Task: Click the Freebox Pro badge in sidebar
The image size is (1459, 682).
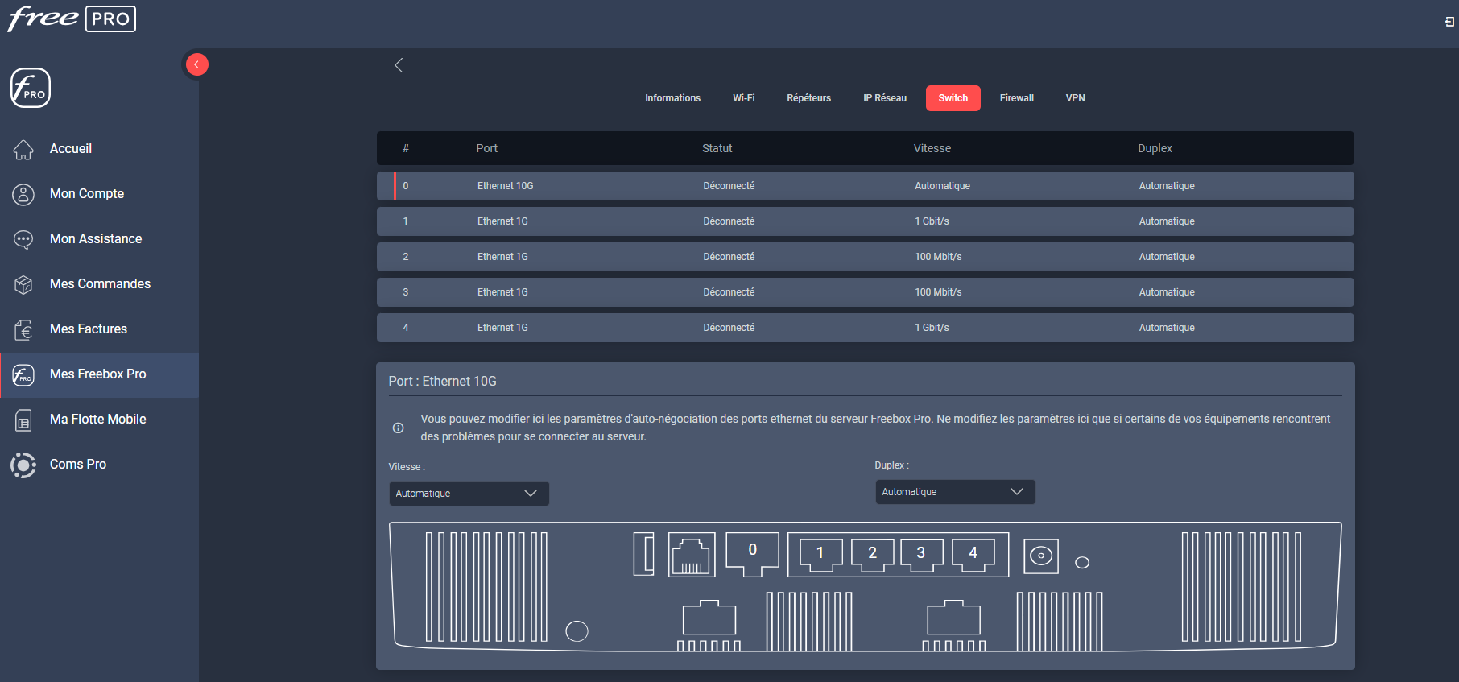Action: pos(31,88)
